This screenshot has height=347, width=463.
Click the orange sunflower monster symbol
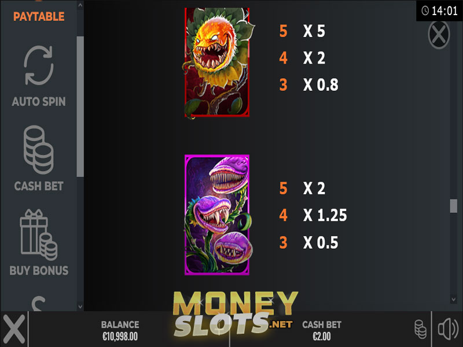point(218,62)
